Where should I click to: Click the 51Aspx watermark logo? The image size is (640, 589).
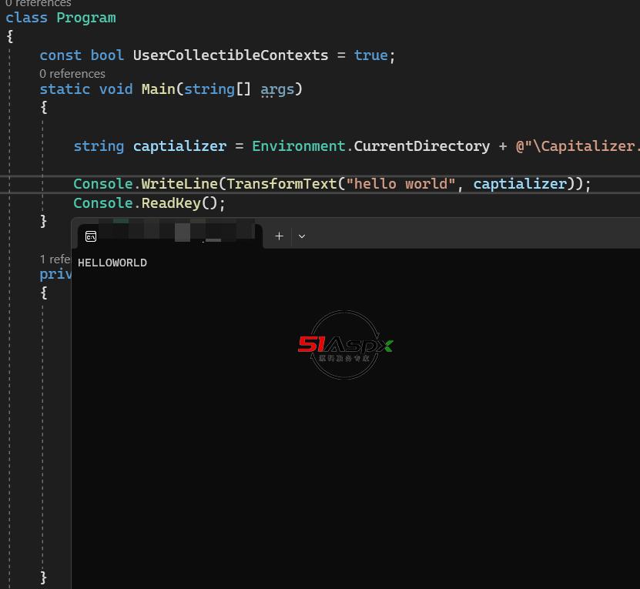tap(345, 345)
